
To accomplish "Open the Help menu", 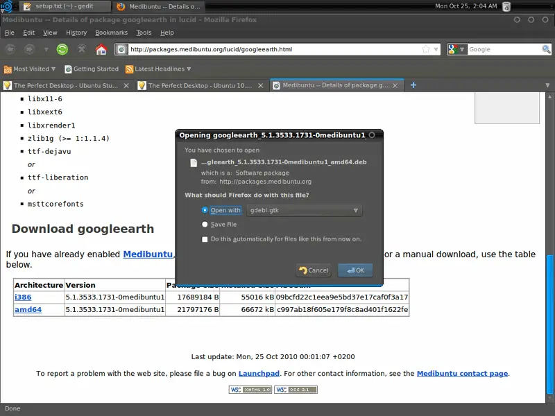I will click(x=166, y=33).
